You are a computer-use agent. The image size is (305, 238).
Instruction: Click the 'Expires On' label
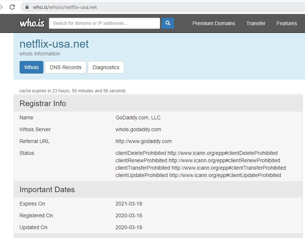pos(32,204)
